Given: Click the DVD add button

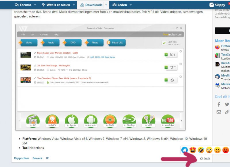Looking at the screenshot, I should click(x=72, y=43).
